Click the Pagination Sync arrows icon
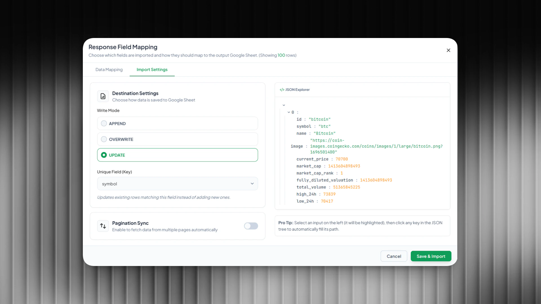This screenshot has height=304, width=541. click(x=103, y=226)
